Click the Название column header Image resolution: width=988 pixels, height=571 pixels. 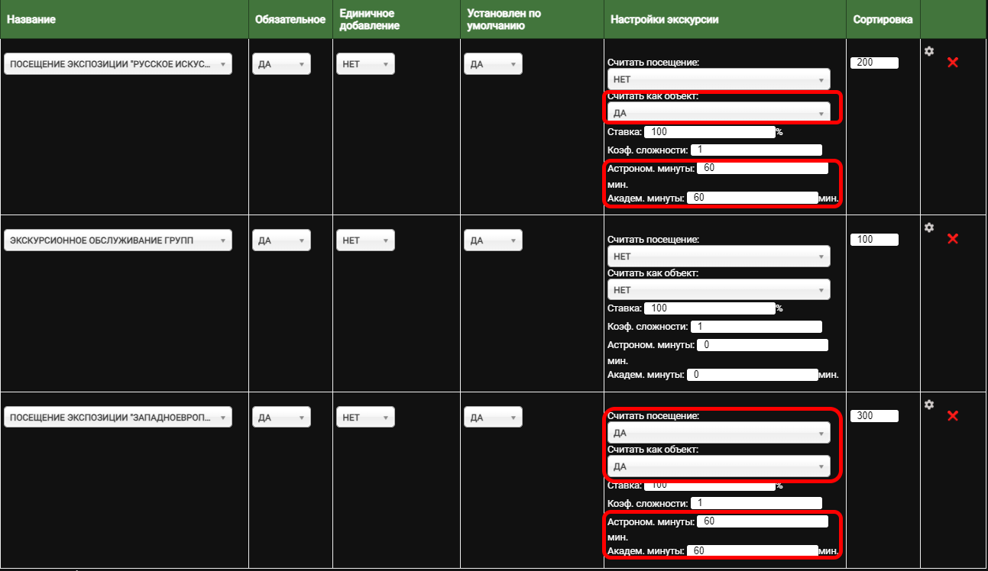(31, 20)
